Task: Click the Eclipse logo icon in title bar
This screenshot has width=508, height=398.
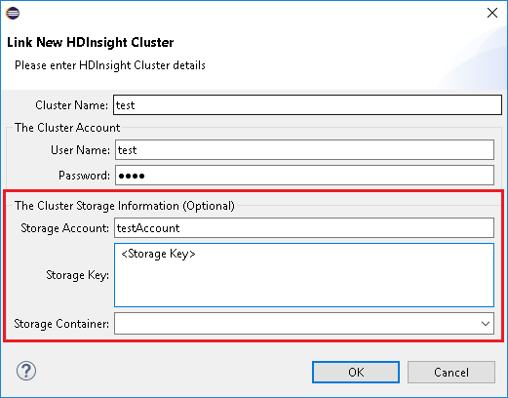Action: click(13, 14)
